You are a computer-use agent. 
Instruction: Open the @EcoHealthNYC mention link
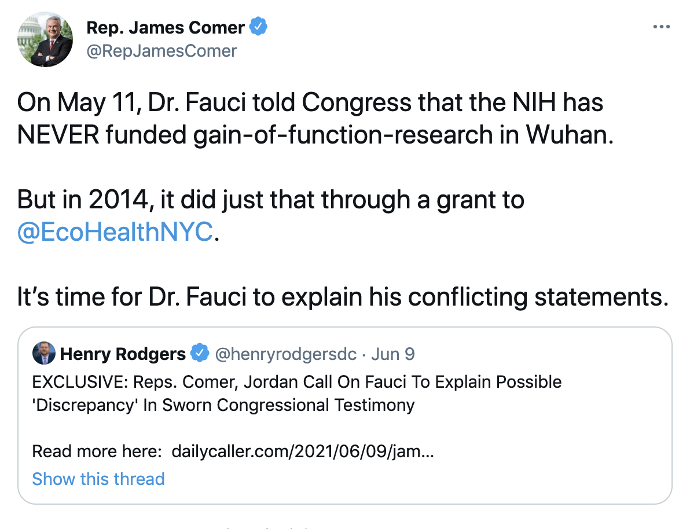tap(115, 232)
